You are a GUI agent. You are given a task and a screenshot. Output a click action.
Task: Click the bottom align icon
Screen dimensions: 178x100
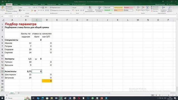[43, 7]
